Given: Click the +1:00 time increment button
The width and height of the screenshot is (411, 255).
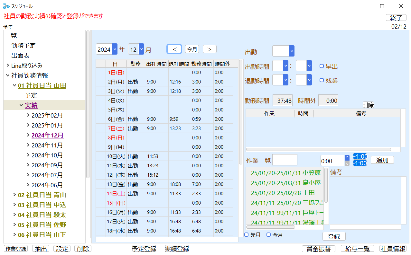Looking at the screenshot, I should click(x=360, y=156).
